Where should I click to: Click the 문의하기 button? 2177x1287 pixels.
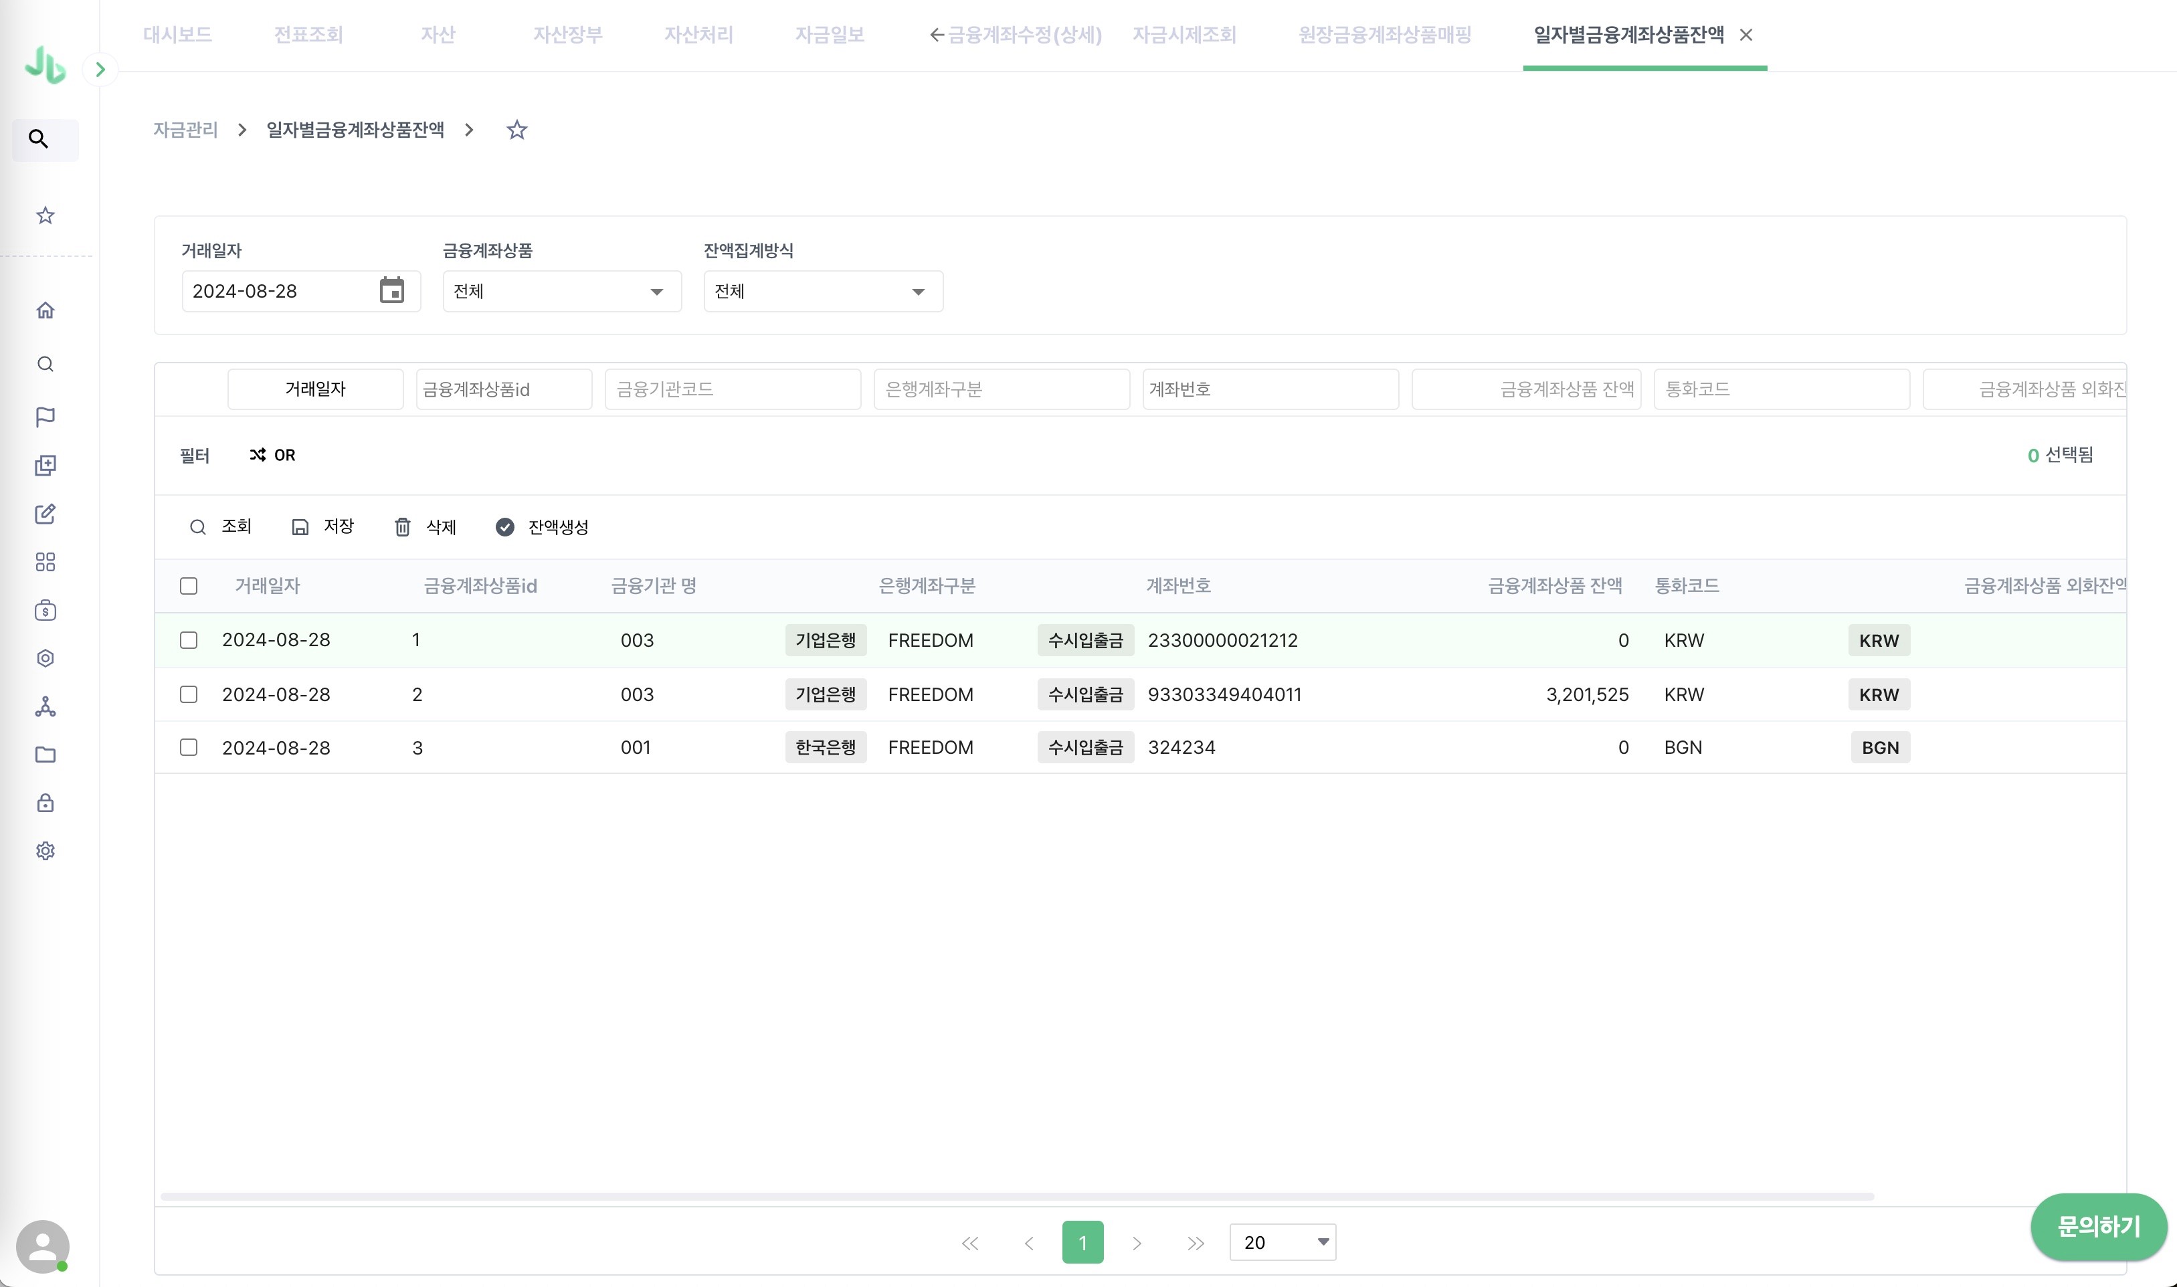pyautogui.click(x=2097, y=1226)
